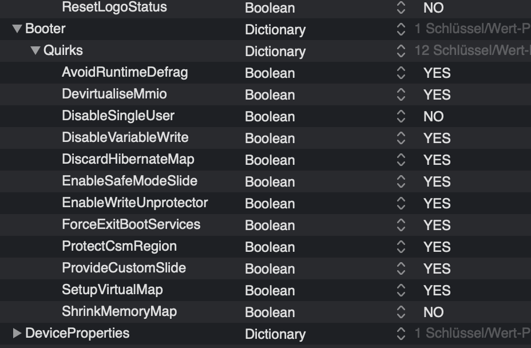
Task: Select the EnableWriteUnprotector key name
Action: (135, 203)
